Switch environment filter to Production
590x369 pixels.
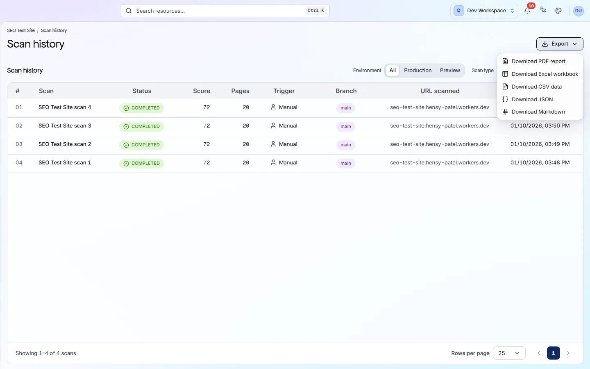click(418, 71)
